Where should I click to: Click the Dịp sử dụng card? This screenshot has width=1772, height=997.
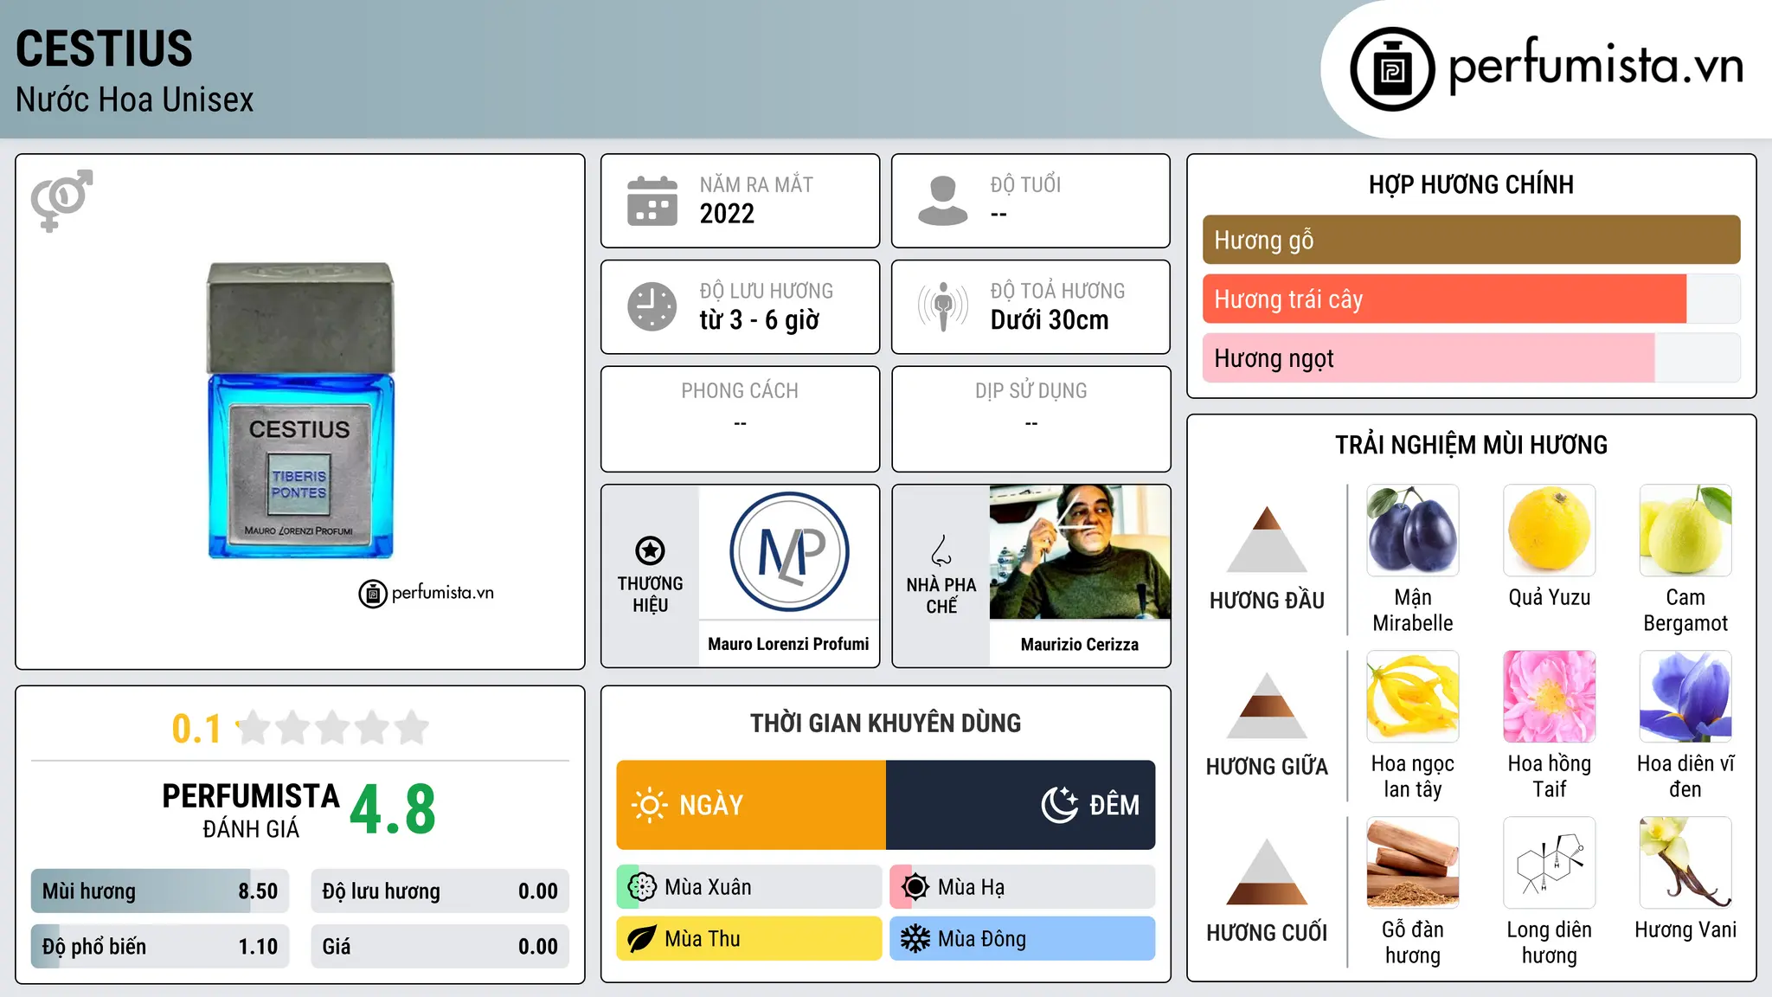(1031, 419)
